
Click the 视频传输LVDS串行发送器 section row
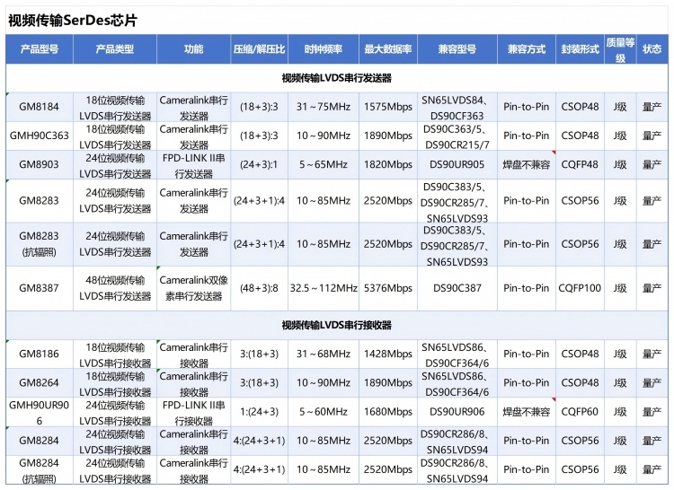[336, 78]
